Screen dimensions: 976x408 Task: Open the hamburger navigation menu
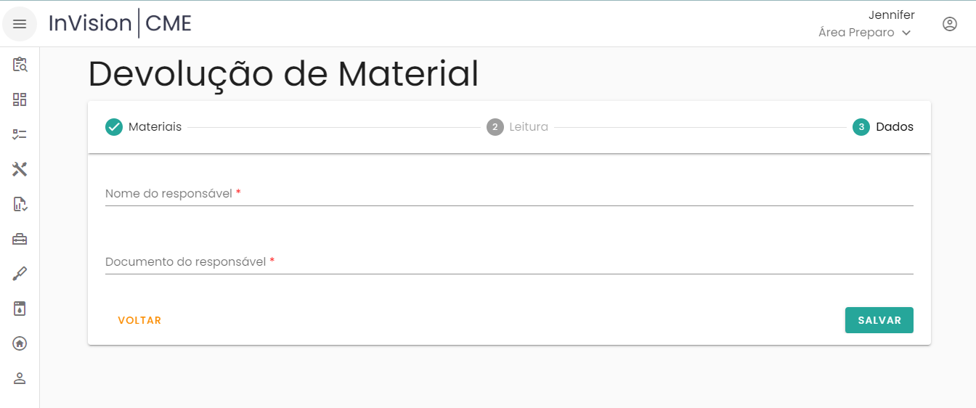(x=20, y=24)
